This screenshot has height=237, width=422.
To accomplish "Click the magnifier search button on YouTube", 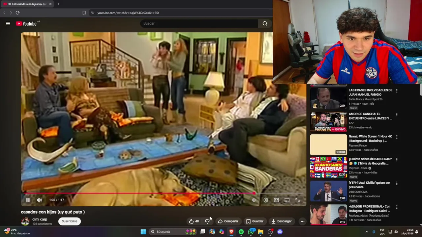I will 265,23.
